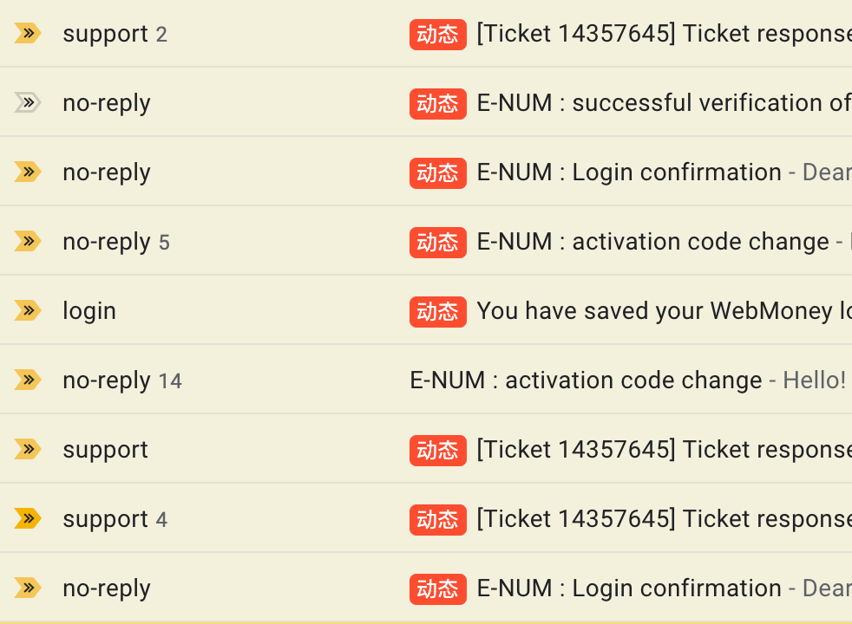Select the "no-reply 14" sender text
The height and width of the screenshot is (624, 852).
point(107,380)
